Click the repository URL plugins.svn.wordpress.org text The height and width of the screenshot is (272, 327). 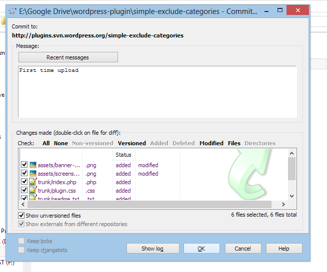tap(97, 35)
